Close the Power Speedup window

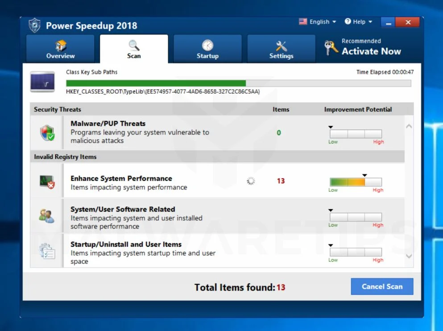408,22
